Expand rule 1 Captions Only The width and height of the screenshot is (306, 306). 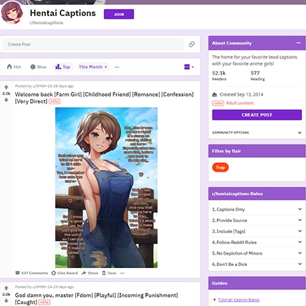point(257,210)
